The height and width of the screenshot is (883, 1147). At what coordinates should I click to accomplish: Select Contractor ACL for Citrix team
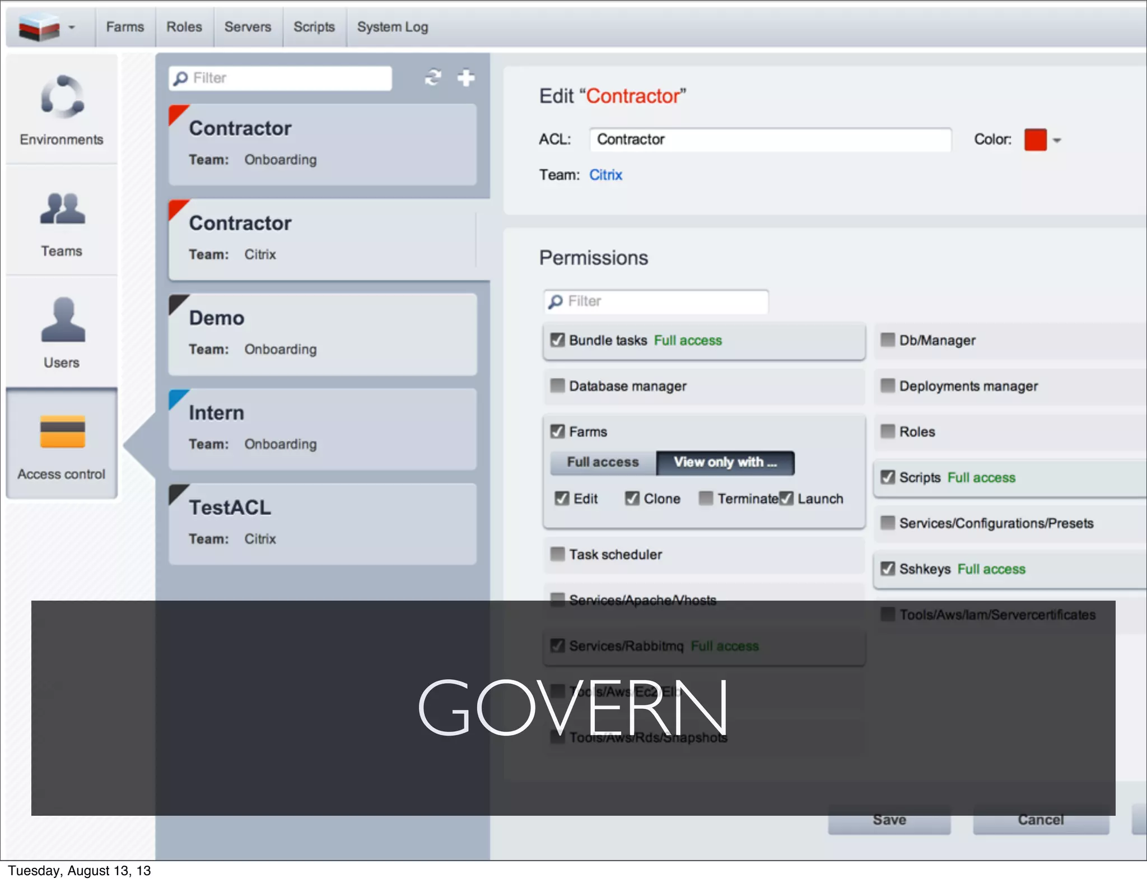(x=323, y=239)
